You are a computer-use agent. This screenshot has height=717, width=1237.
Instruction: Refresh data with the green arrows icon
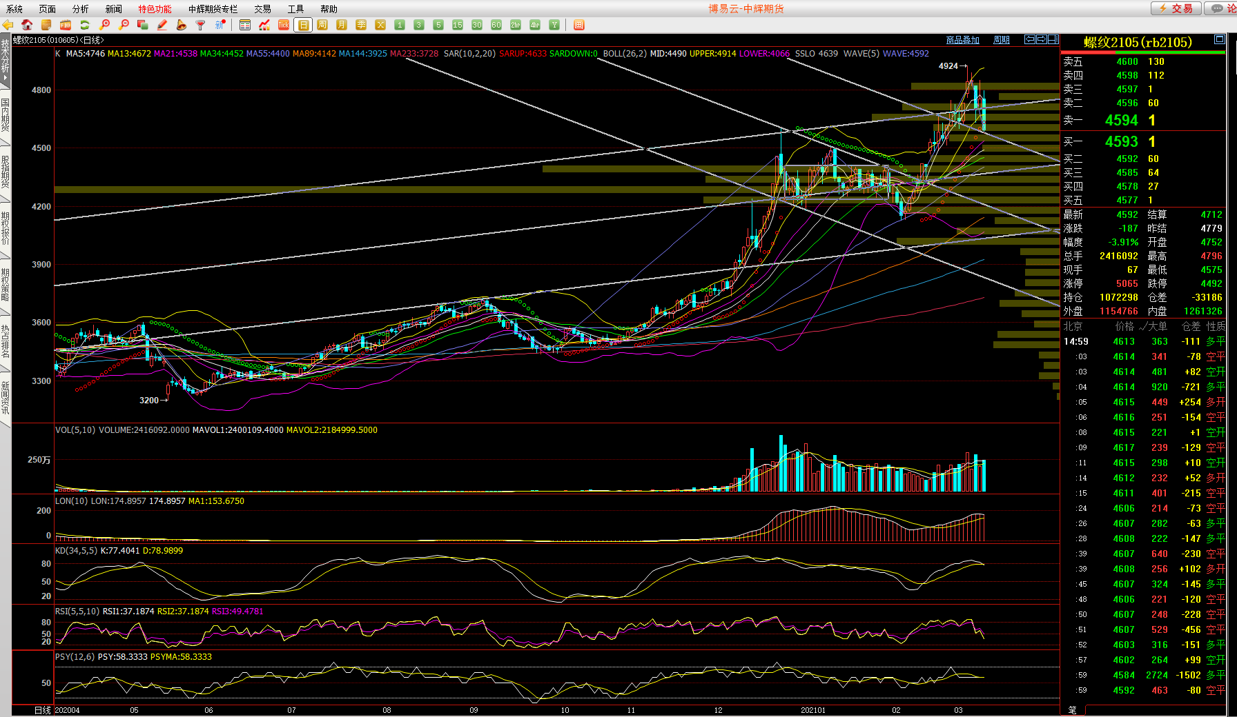(x=85, y=25)
